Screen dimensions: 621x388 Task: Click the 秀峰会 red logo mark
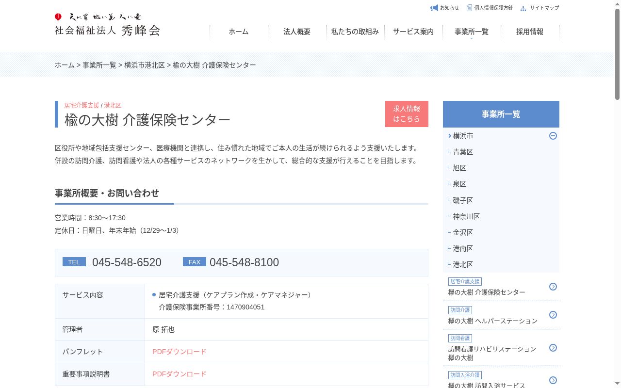pos(58,16)
